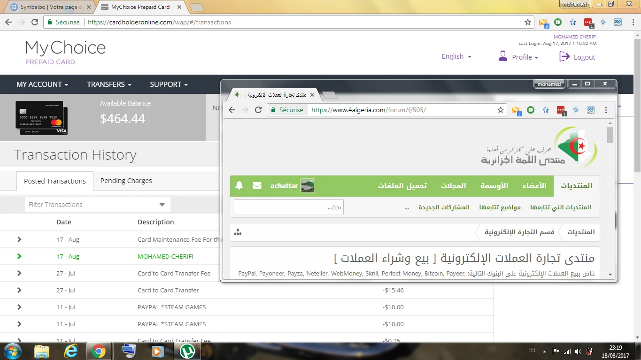Bookmark the cardholderonline page with star

(528, 22)
